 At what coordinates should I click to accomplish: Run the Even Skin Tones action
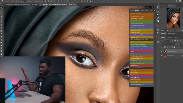point(142,82)
